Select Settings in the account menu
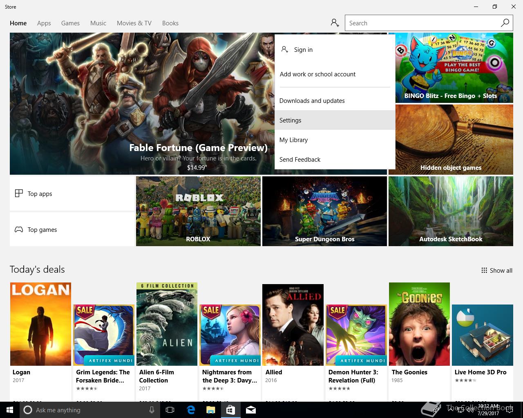The width and height of the screenshot is (523, 418). point(335,120)
